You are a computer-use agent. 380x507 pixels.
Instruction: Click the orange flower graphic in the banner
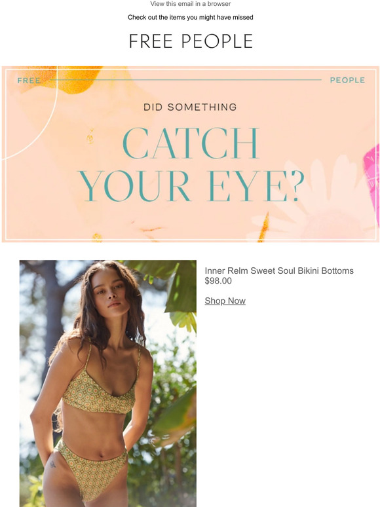point(76,79)
